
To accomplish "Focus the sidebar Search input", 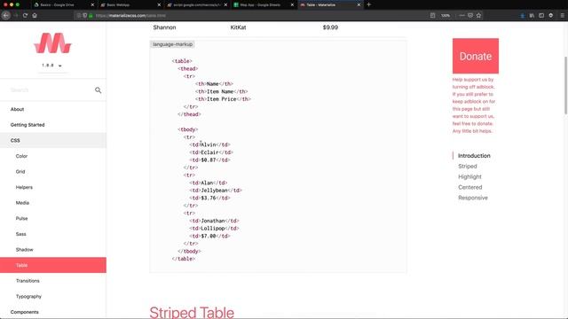I will [49, 90].
